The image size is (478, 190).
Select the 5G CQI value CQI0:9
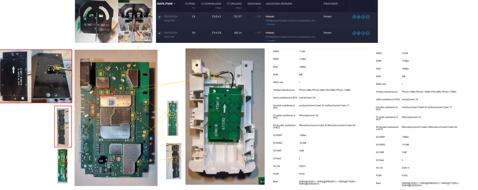pyautogui.click(x=302, y=166)
